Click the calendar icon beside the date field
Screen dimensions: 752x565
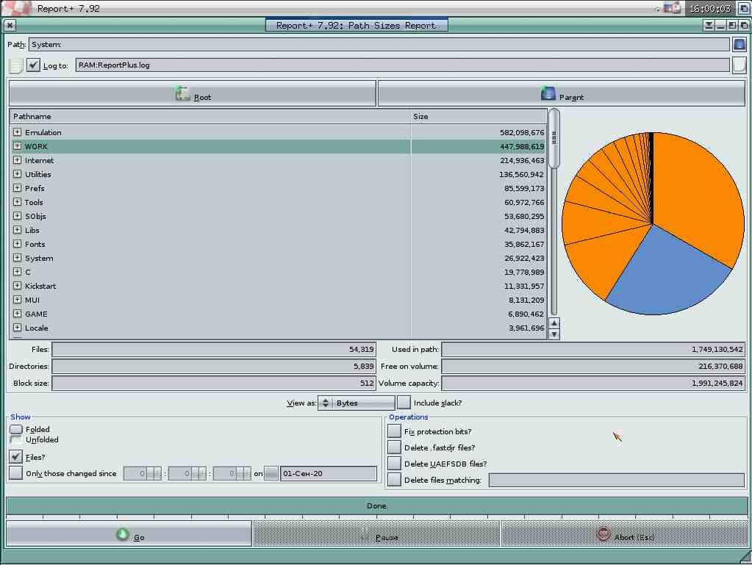click(x=271, y=474)
